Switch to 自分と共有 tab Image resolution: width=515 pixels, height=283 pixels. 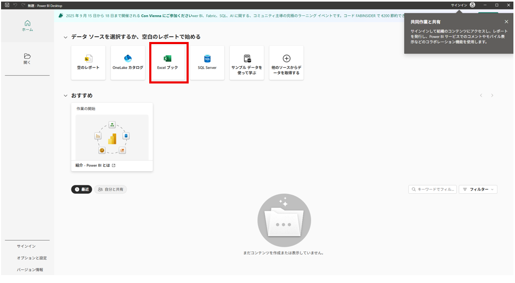(111, 190)
